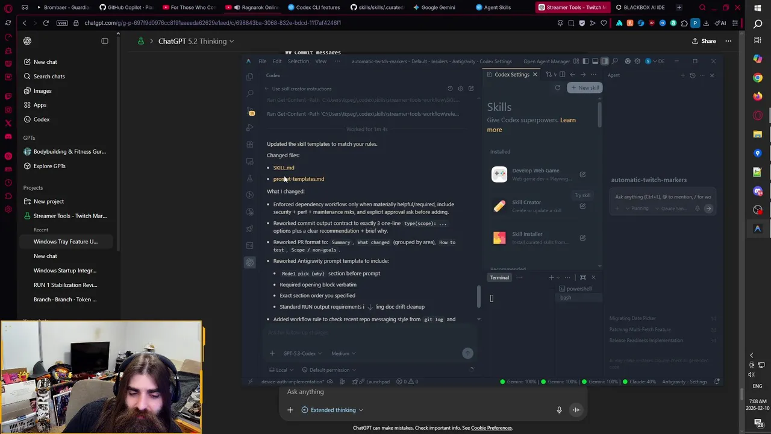Click the New skill button in screenshot
Screen dimensions: 771x434
click(x=585, y=88)
